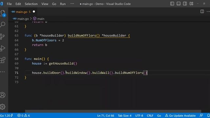Click line number 63 in gutter
The height and width of the screenshot is (118, 210).
point(16,36)
